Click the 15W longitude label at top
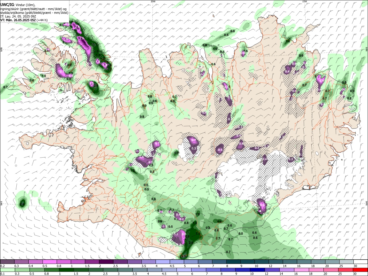The width and height of the screenshot is (368, 276). pos(304,1)
